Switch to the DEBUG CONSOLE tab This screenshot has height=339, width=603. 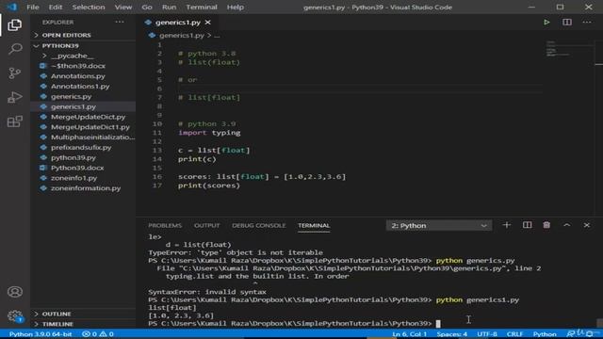pyautogui.click(x=258, y=226)
